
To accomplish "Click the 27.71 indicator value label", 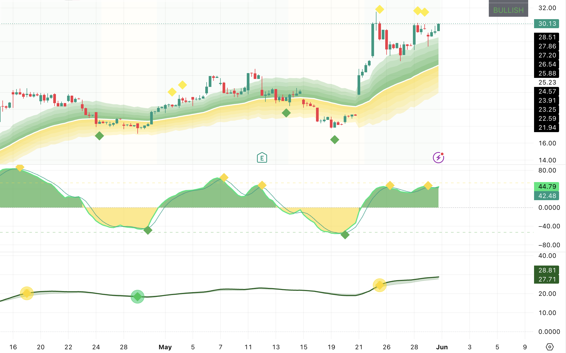I will pos(547,279).
